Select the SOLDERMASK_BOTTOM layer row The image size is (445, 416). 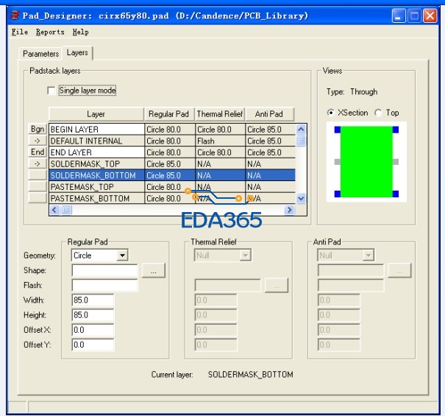pos(172,175)
